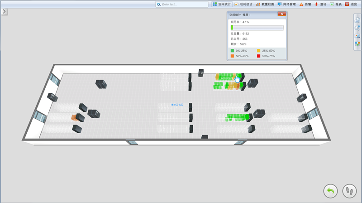Image resolution: width=362 pixels, height=203 pixels.
Task: Click the yellow 25%-50% legend swatch
Action: coord(259,51)
